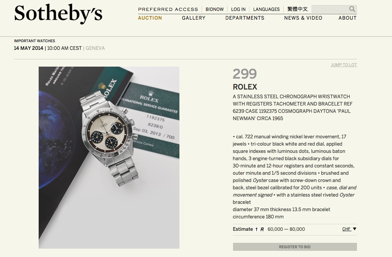Click the Sotheby's logo
This screenshot has width=392, height=257.
tap(58, 14)
